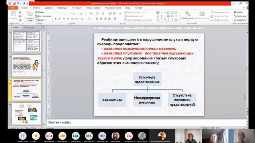Toggle text shadow (S) formatting

tap(68, 19)
